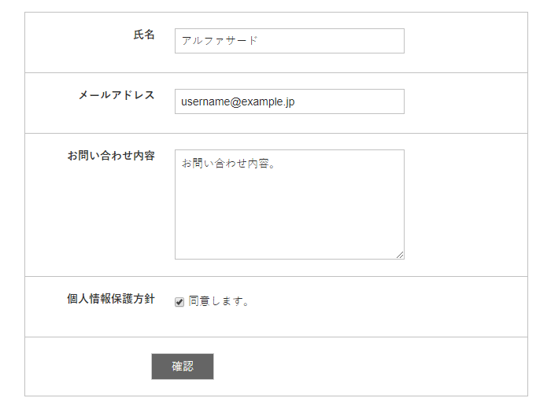Click the アルファサード placeholder text
This screenshot has height=409, width=551.
(220, 41)
